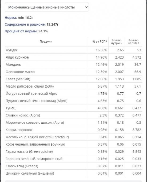Select Смесь ягод (Greens) row

pyautogui.click(x=73, y=166)
